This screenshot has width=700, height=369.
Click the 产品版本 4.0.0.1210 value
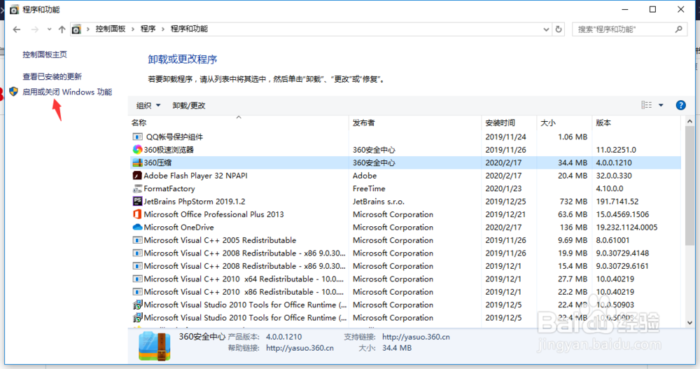(x=284, y=337)
